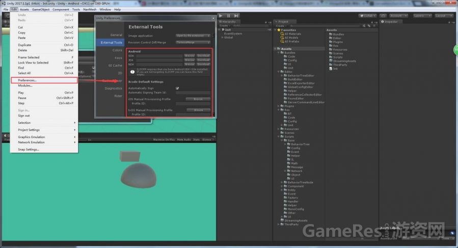The width and height of the screenshot is (458, 248).
Task: Click the Android SDK path field
Action: click(159, 56)
